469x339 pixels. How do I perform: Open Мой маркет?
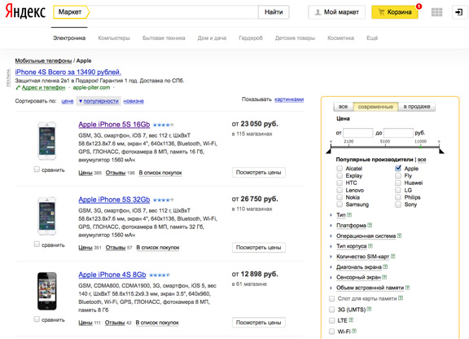coord(337,12)
